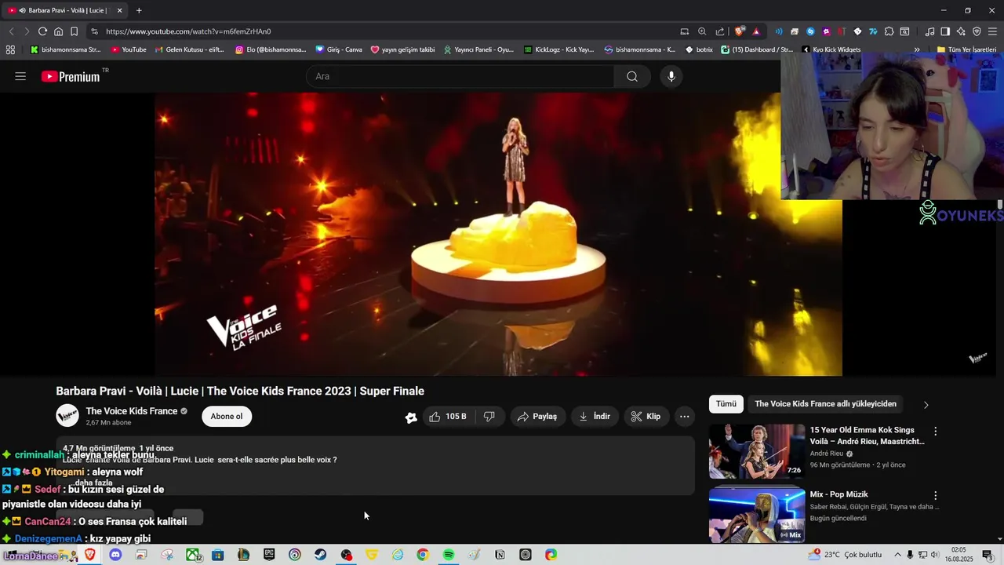Open the 'yayın gelişim takibi' bookmark

402,49
